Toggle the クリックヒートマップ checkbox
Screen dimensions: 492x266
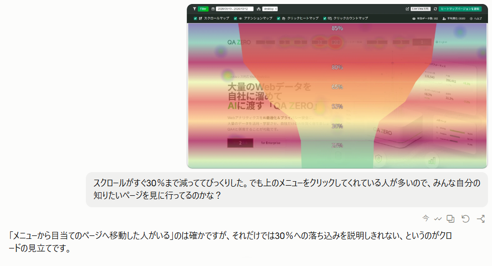click(x=278, y=19)
